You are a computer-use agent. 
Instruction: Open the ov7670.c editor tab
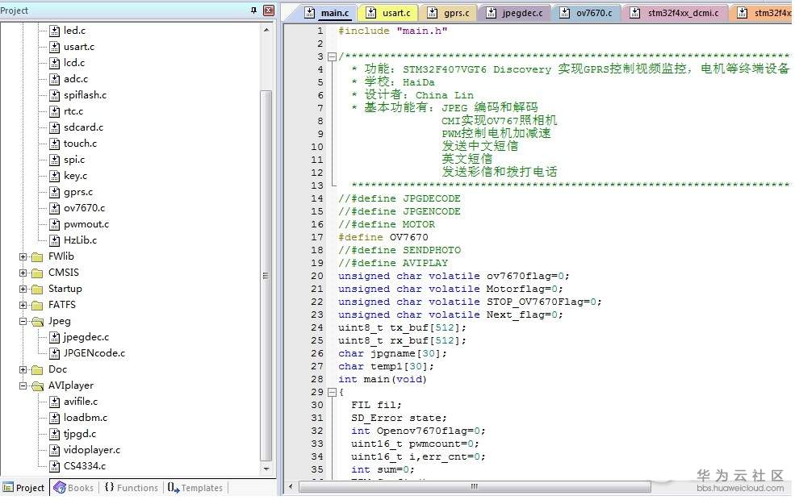pos(587,13)
